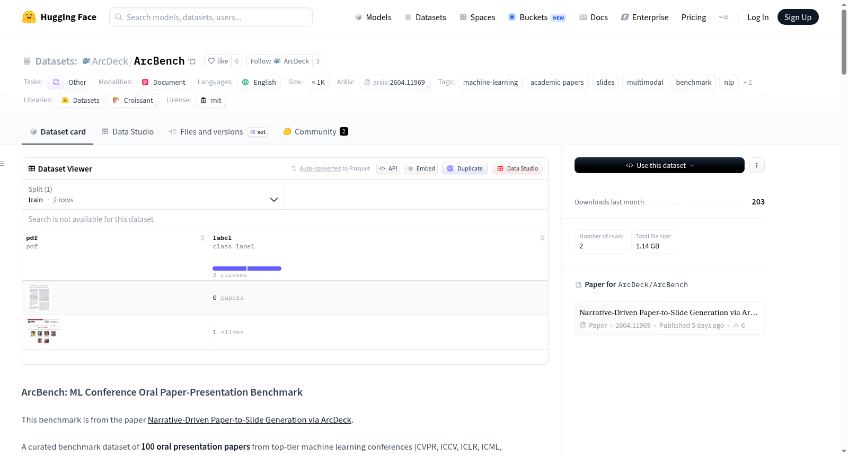This screenshot has width=848, height=456.
Task: Select the nlp tag
Action: click(729, 82)
